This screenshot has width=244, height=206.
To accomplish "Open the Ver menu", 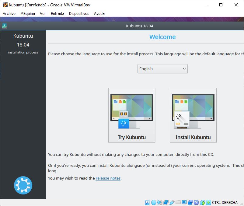I will tap(43, 13).
